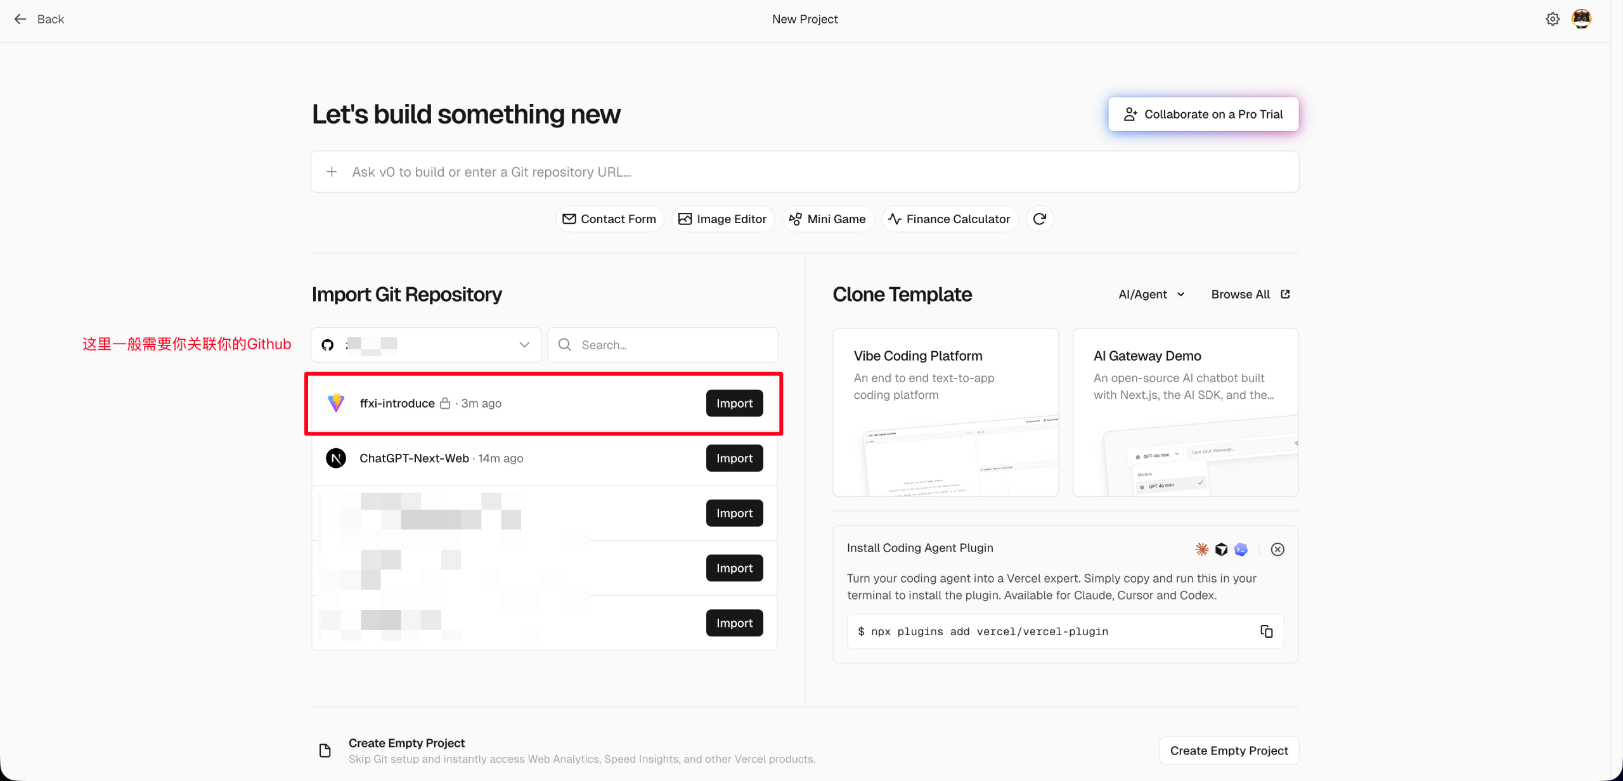
Task: Click the Create Empty Project button
Action: click(x=1229, y=751)
